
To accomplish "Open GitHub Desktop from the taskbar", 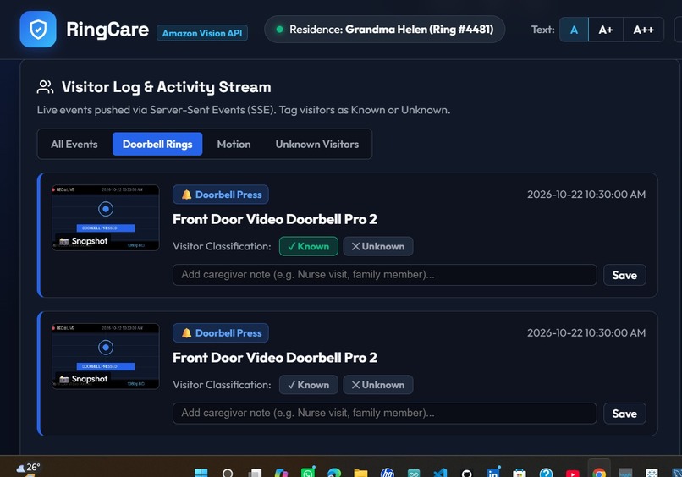I will [x=467, y=473].
